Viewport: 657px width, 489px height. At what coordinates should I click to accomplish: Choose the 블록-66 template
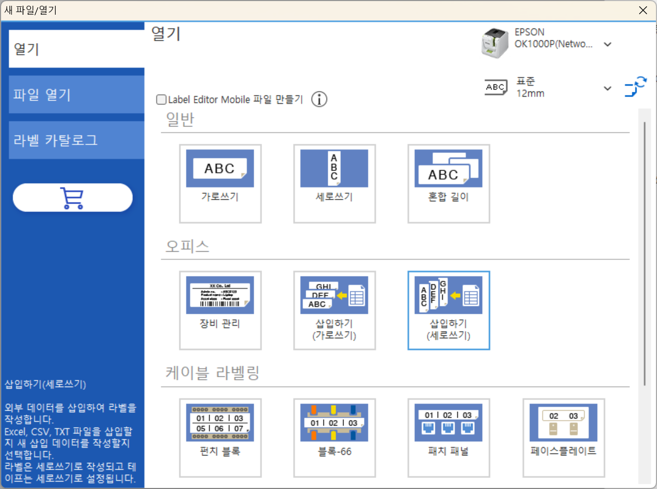click(334, 438)
